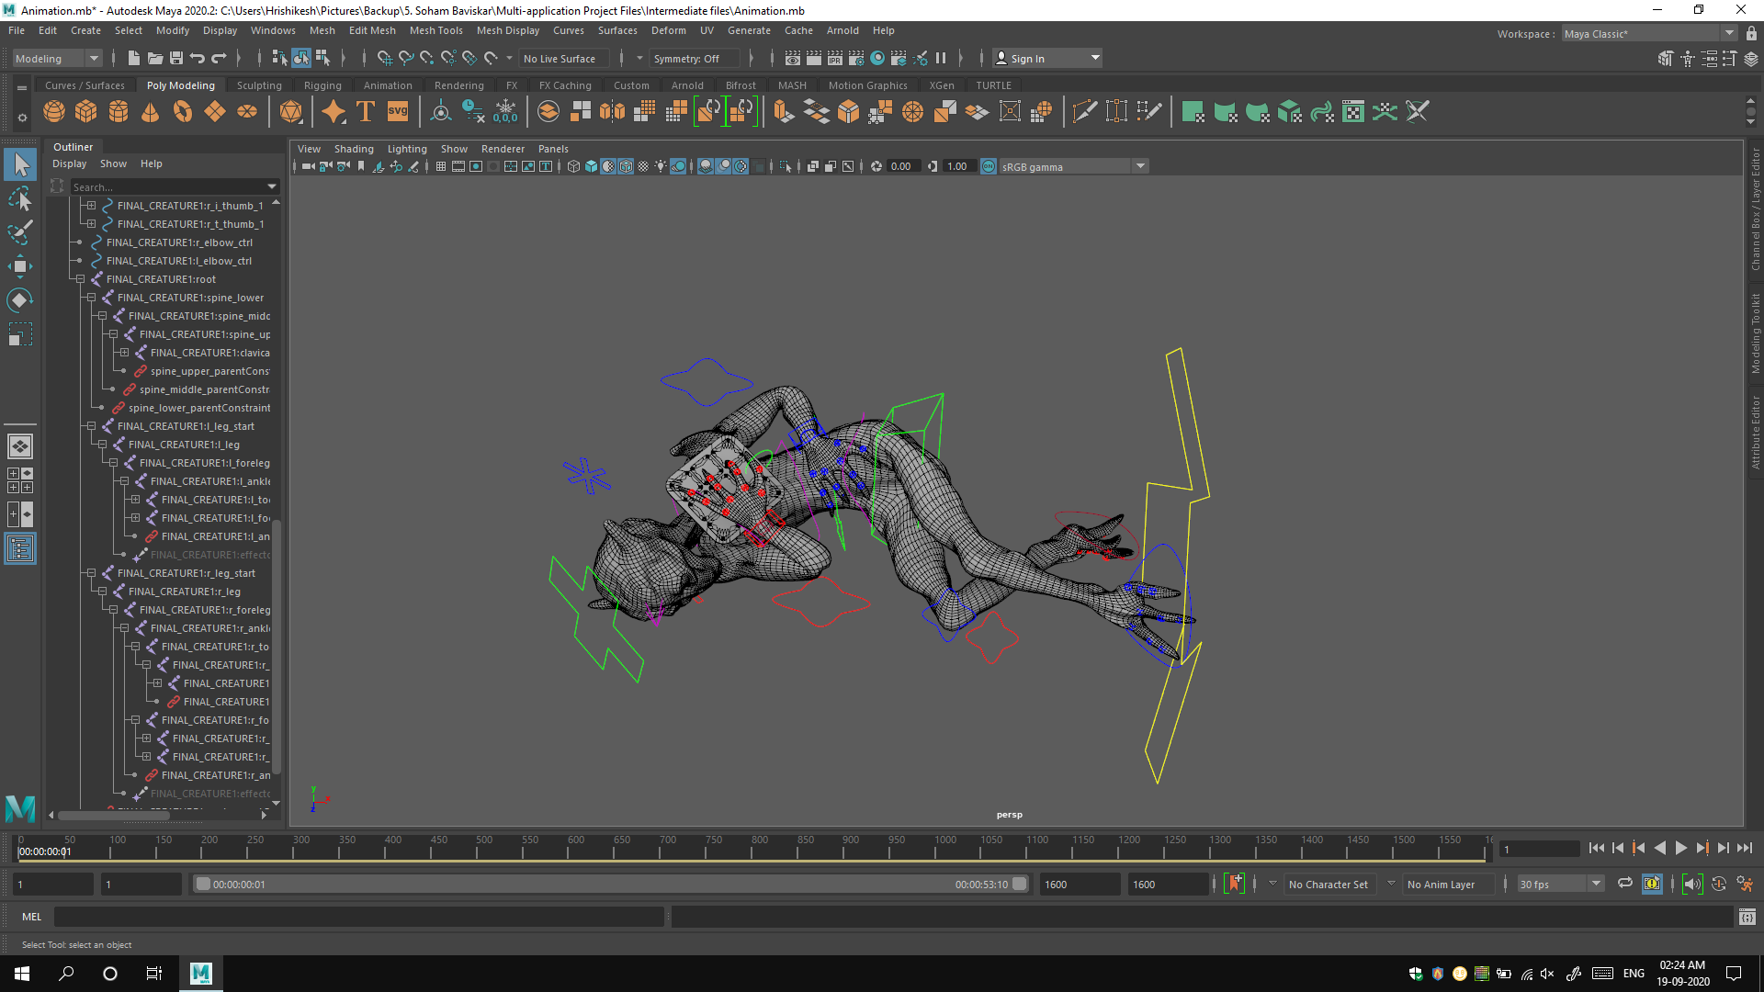
Task: Open the Deform menu
Action: click(668, 30)
